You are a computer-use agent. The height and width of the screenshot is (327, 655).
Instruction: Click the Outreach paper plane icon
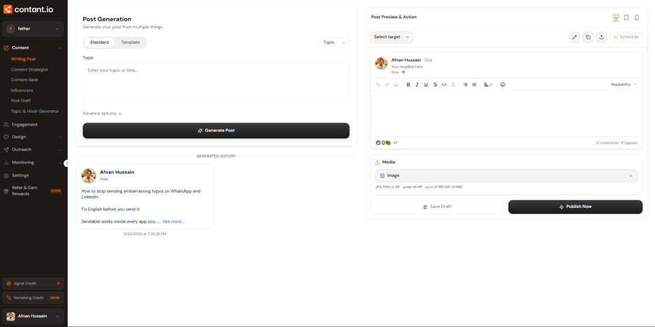[6, 149]
